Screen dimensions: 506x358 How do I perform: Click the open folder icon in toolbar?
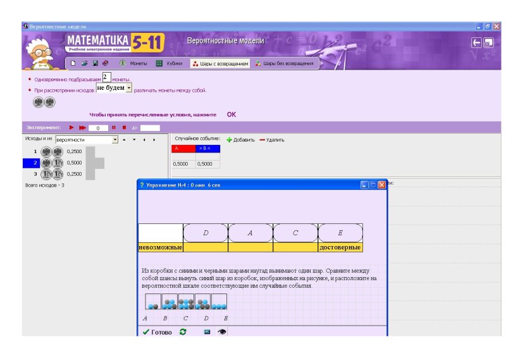tap(84, 63)
